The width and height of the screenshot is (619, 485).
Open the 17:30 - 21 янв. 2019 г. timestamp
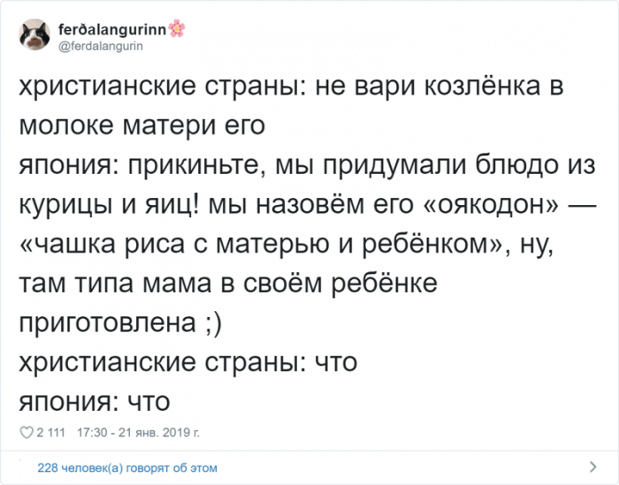point(139,433)
